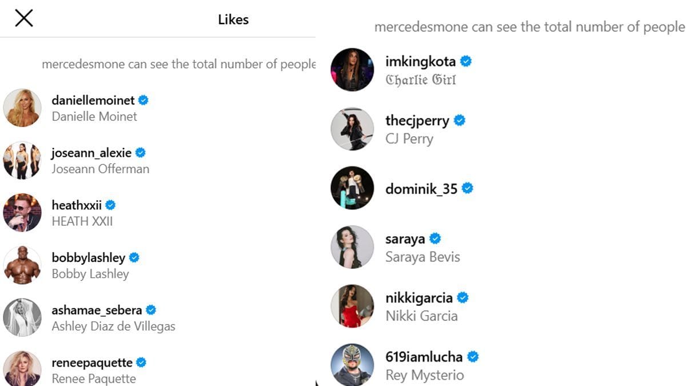Click CJ Perry's profile picture
This screenshot has height=386, width=686.
pos(352,129)
